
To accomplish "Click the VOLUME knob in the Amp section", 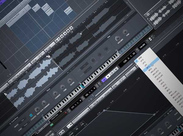I will pyautogui.click(x=117, y=38).
